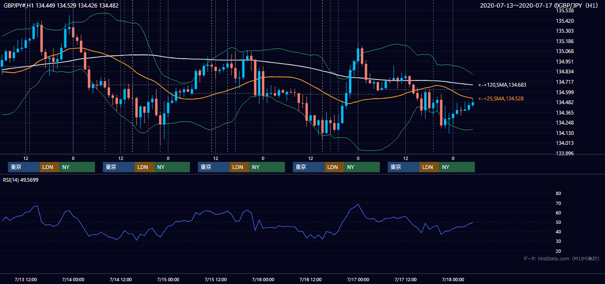Screen dimensions: 605x284
Task: Click the rightmost NY session block
Action: tap(457, 167)
